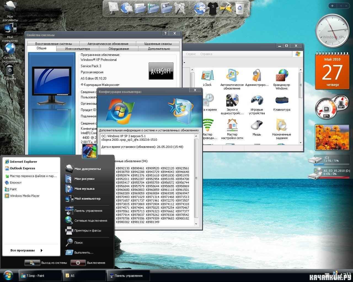Open Игровые устройства icon
The width and height of the screenshot is (353, 282).
coord(257,104)
